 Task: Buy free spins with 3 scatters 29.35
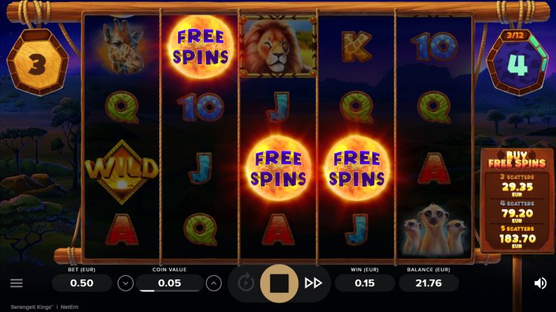(517, 186)
